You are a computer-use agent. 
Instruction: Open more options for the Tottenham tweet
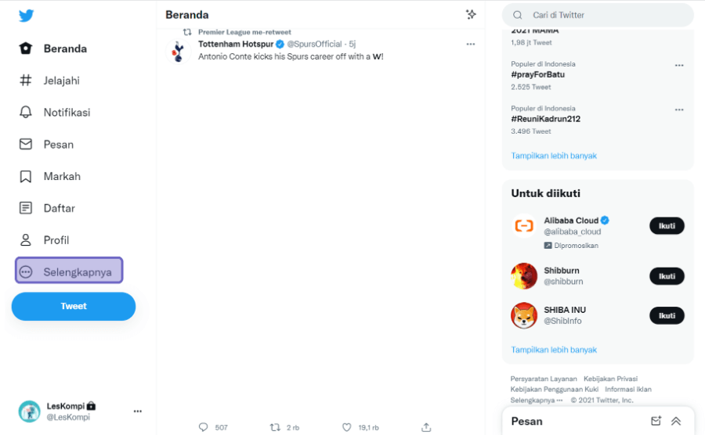click(x=470, y=44)
